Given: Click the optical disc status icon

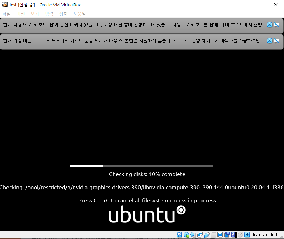Looking at the screenshot, I should tap(186, 235).
